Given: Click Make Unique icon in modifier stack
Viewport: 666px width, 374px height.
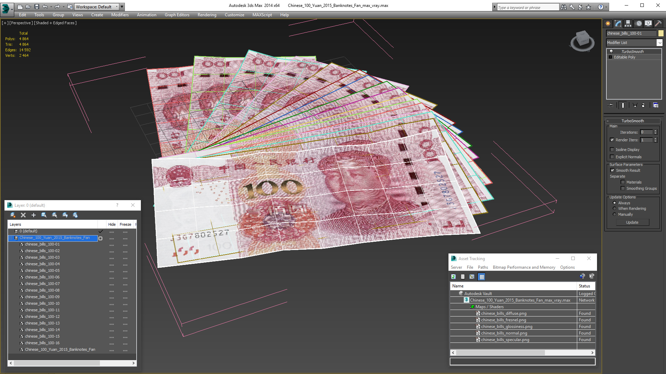Looking at the screenshot, I should (x=635, y=105).
